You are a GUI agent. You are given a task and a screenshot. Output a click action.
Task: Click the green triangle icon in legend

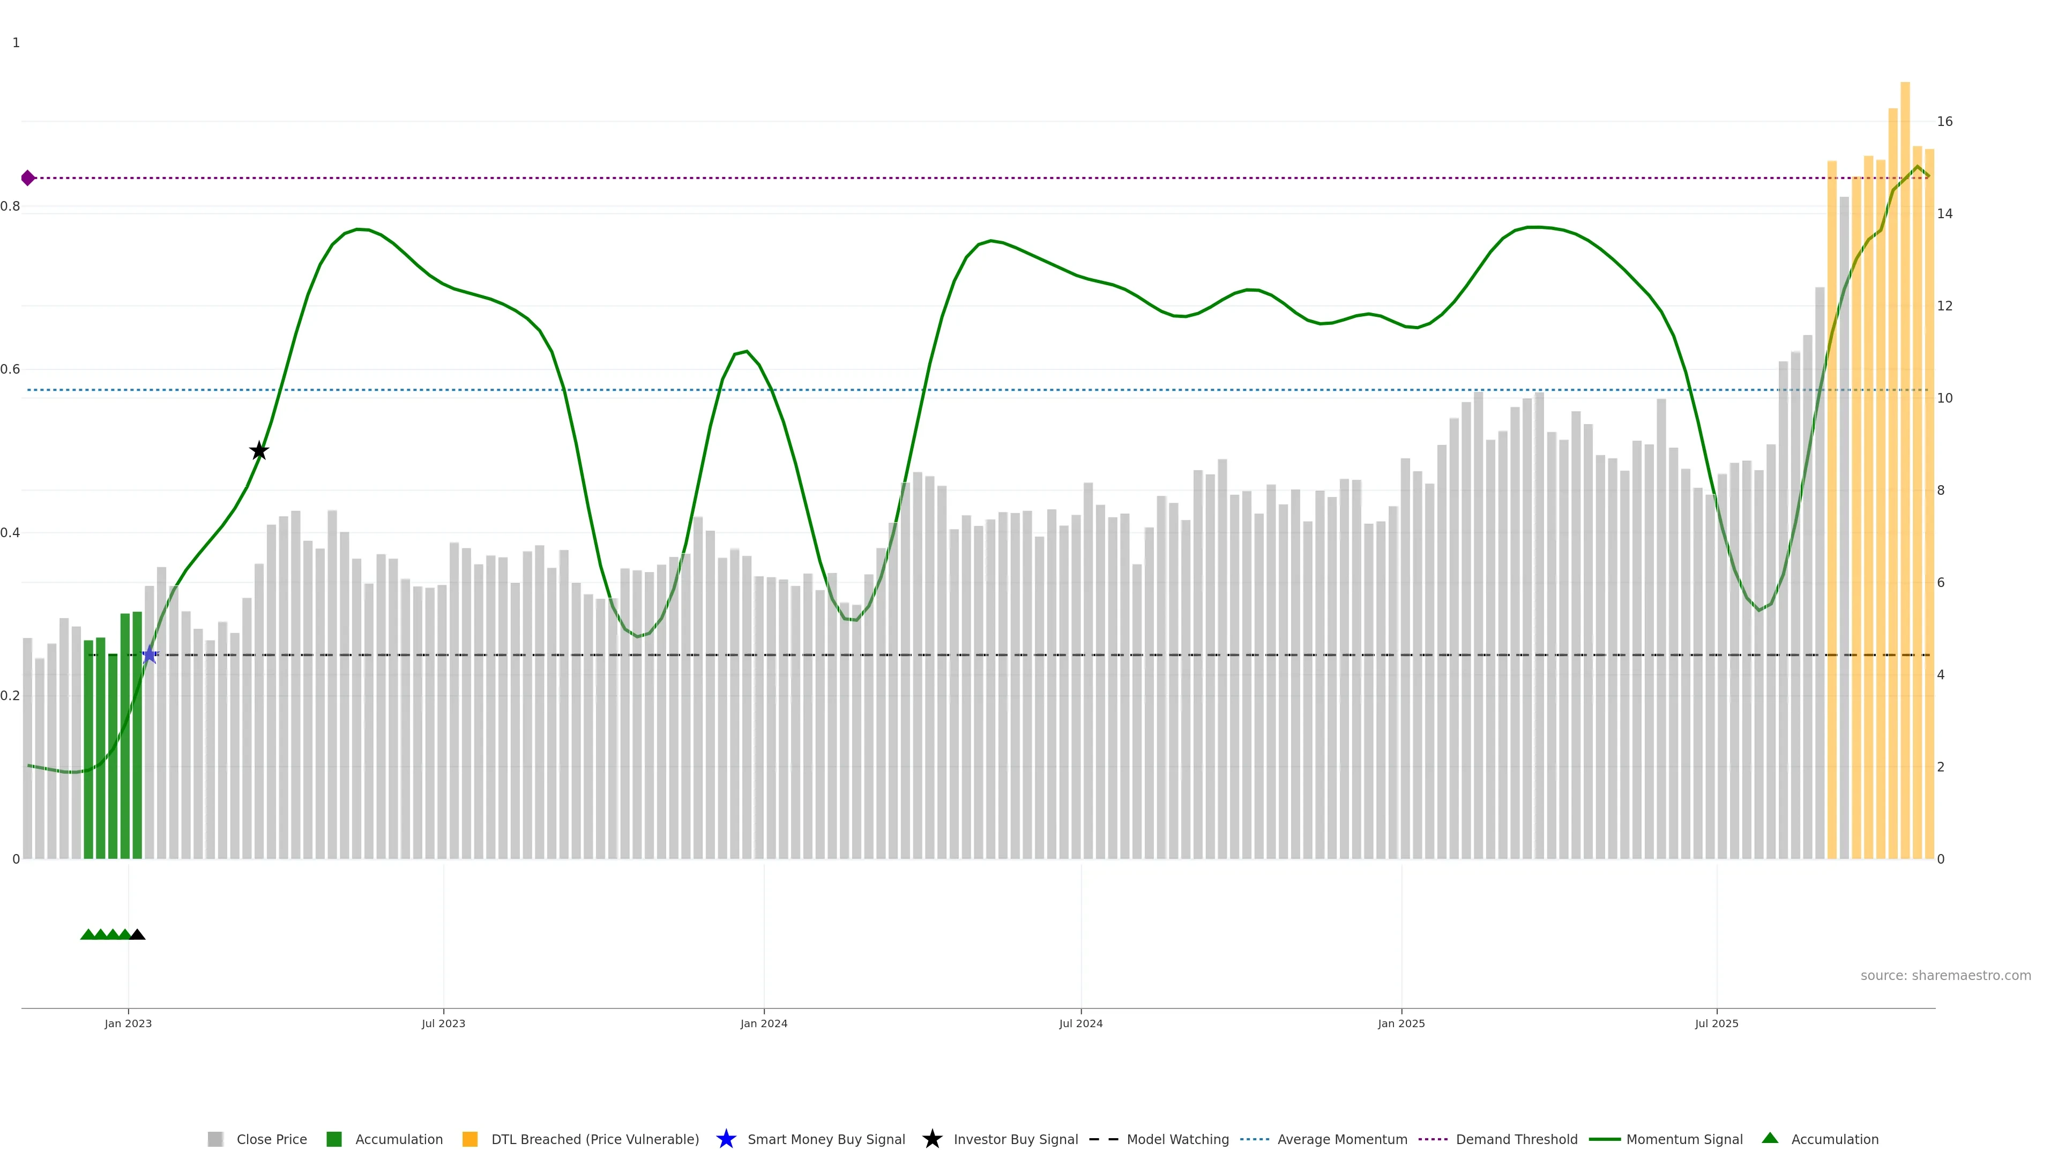click(1770, 1138)
